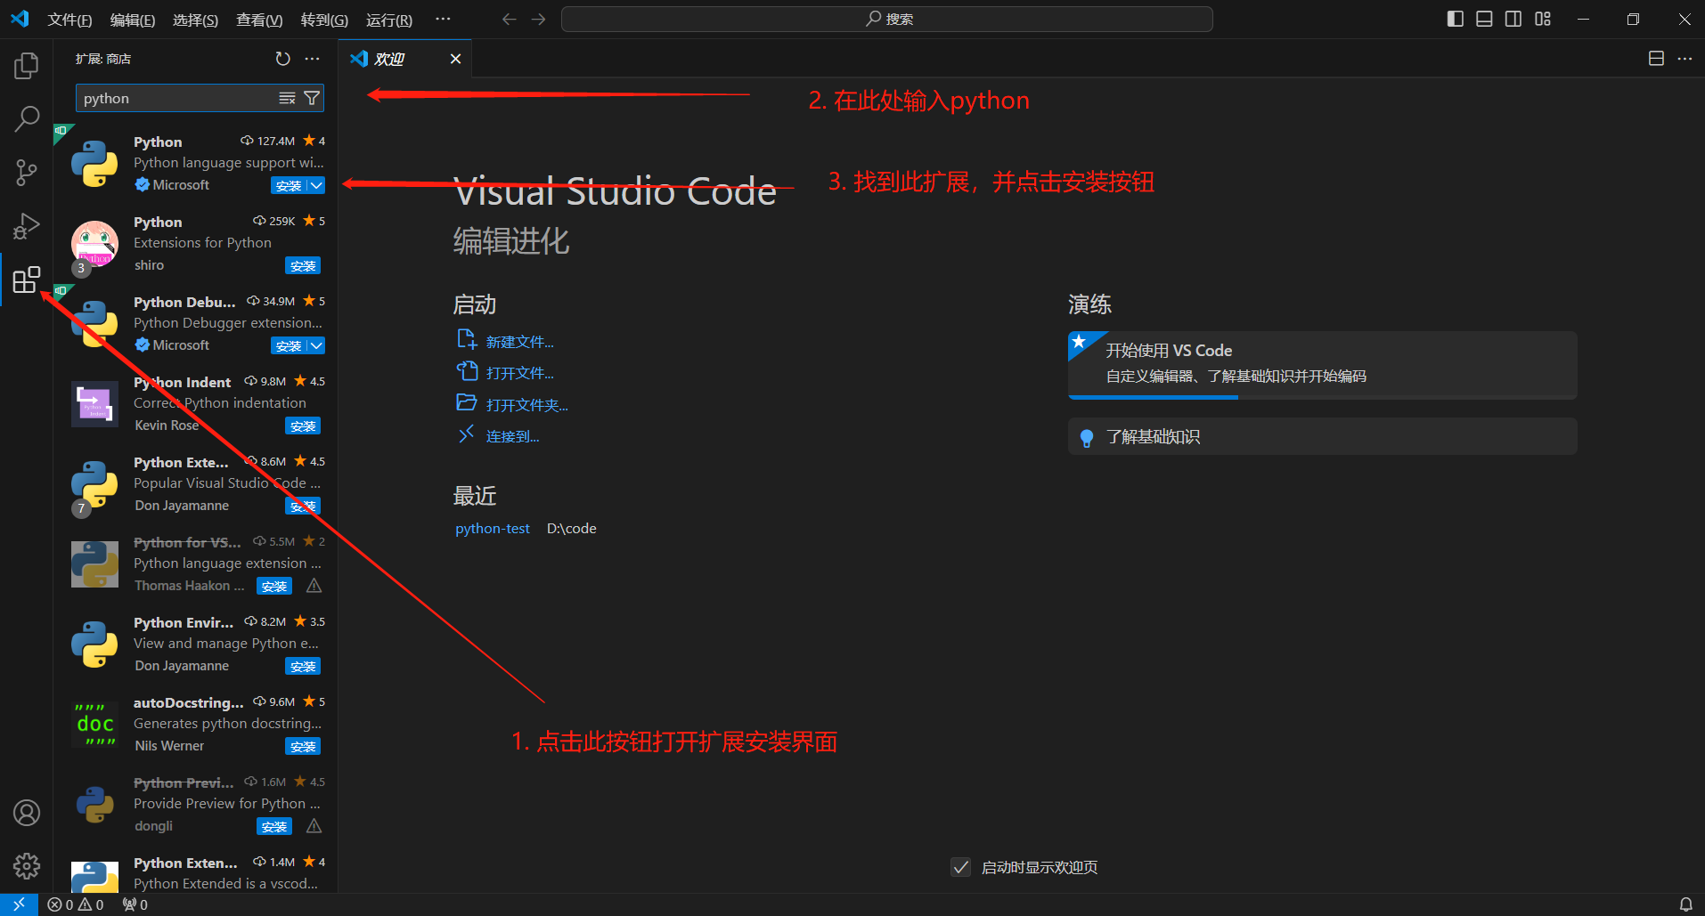Screen dimensions: 1705x916
Task: Open the extension search filter menu
Action: (x=312, y=98)
